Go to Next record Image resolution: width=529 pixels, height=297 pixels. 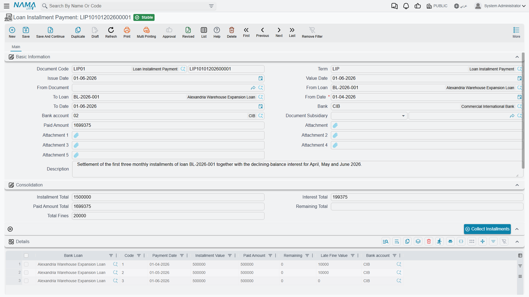coord(279,32)
